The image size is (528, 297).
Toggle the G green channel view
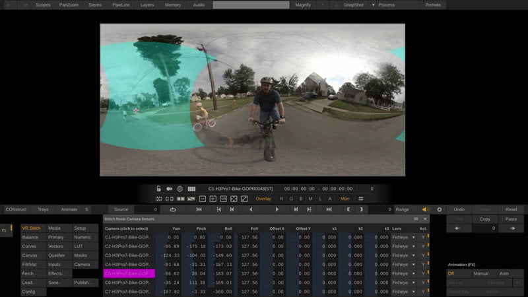tap(291, 199)
